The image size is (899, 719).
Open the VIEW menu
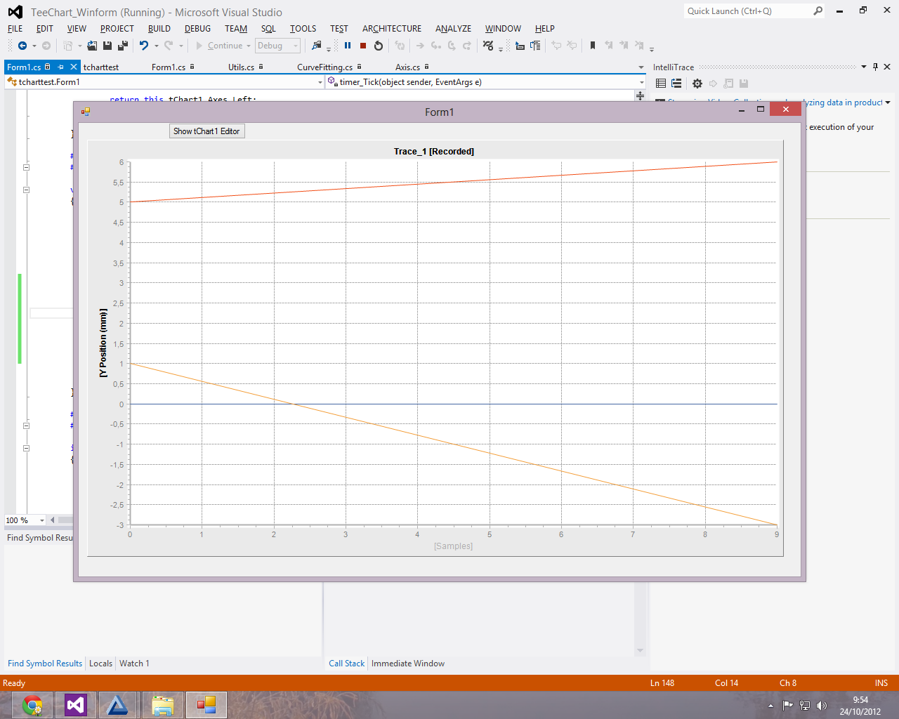[77, 29]
